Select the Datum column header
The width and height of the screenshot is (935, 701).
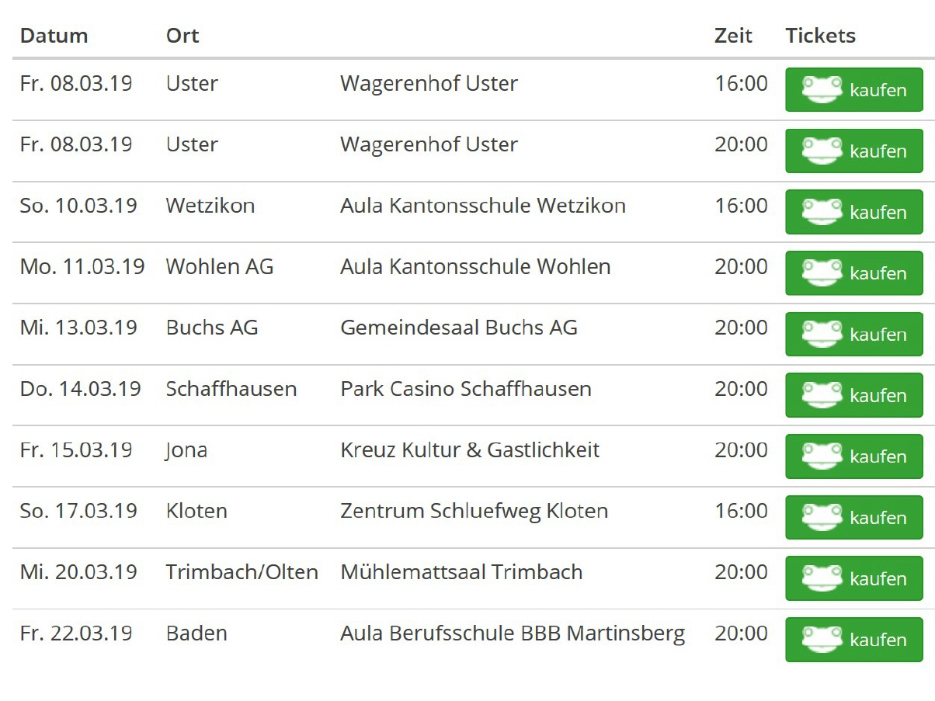click(x=54, y=36)
